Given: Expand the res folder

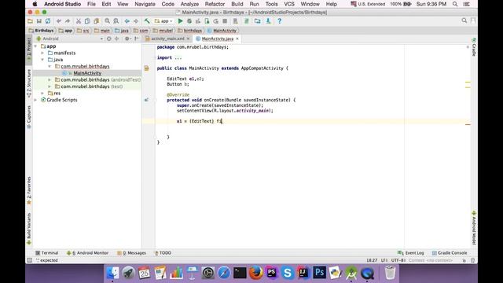Looking at the screenshot, I should [x=42, y=93].
